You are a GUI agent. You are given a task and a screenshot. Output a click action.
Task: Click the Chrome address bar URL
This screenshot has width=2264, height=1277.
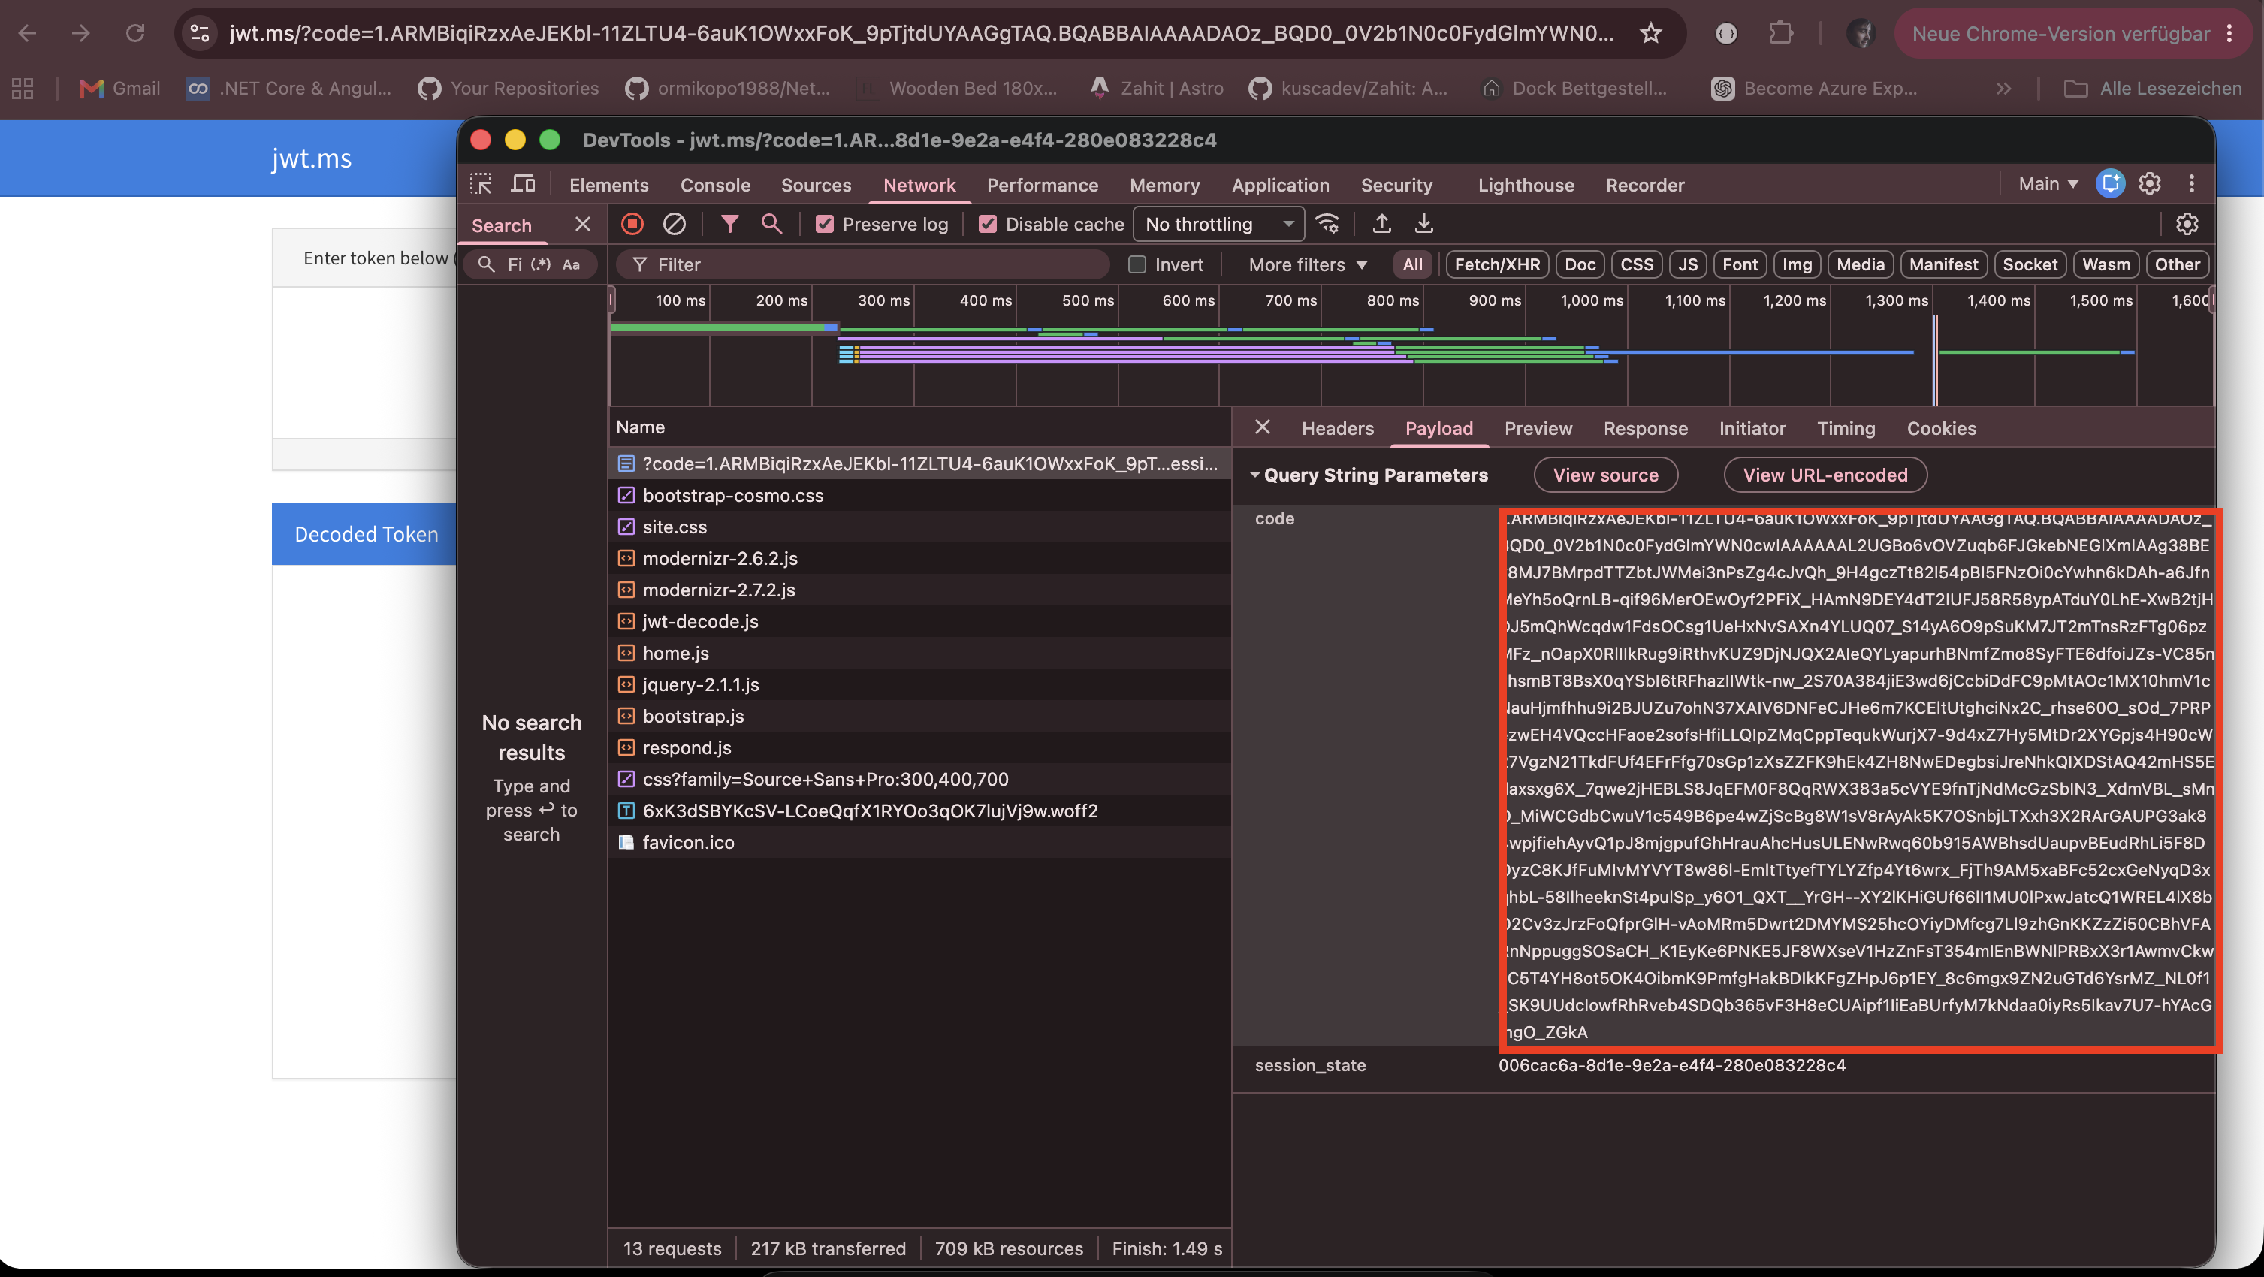[x=921, y=33]
